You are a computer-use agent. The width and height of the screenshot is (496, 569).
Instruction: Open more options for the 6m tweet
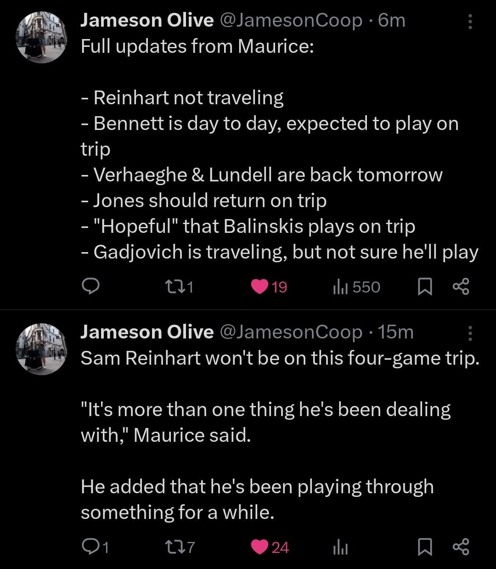[469, 21]
